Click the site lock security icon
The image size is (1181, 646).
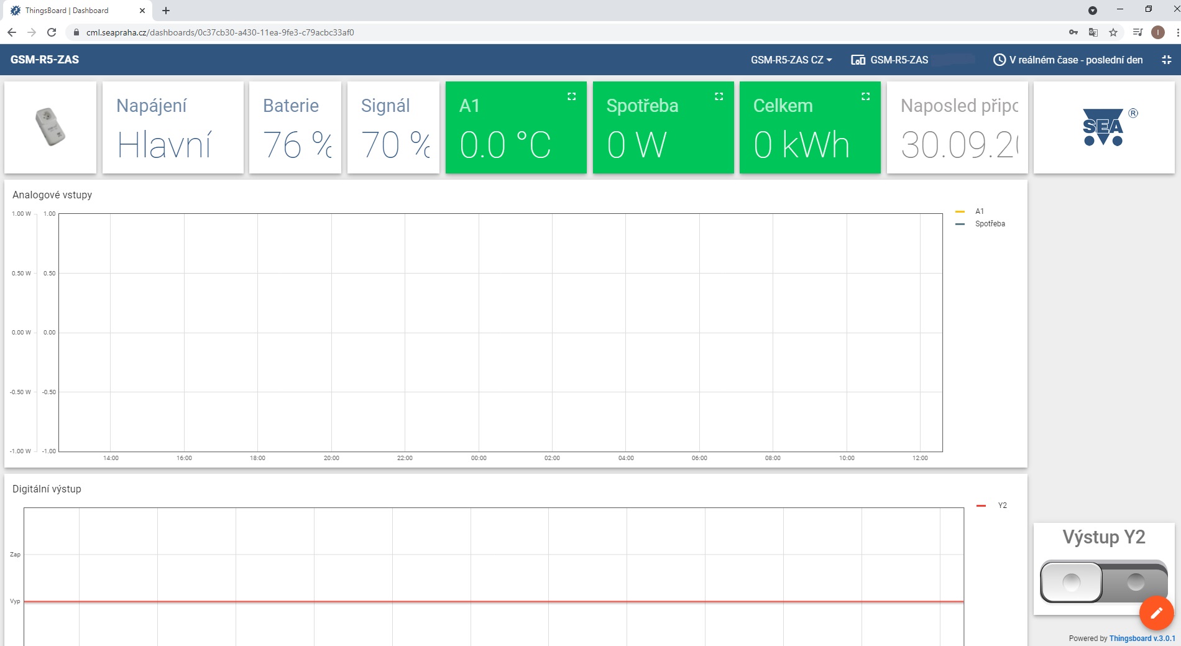tap(76, 32)
